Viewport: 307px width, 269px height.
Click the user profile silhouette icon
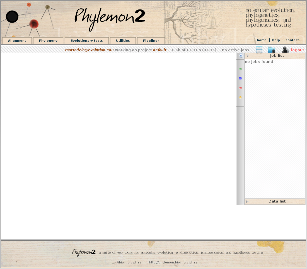point(285,50)
